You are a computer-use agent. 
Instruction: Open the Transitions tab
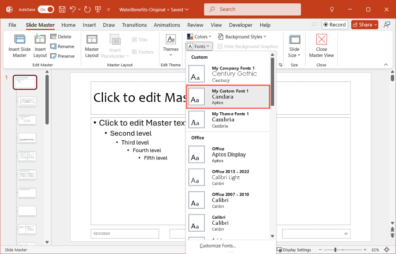(x=134, y=25)
